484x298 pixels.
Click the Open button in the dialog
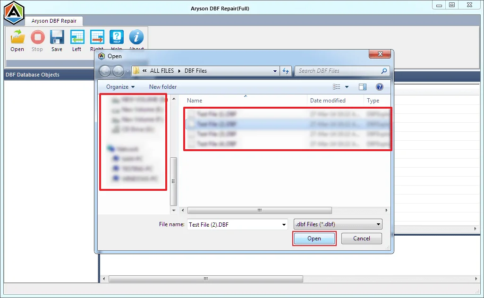[314, 238]
